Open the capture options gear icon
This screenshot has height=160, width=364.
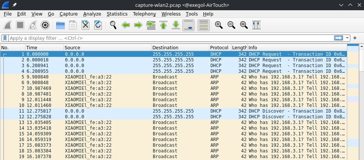tap(45, 25)
